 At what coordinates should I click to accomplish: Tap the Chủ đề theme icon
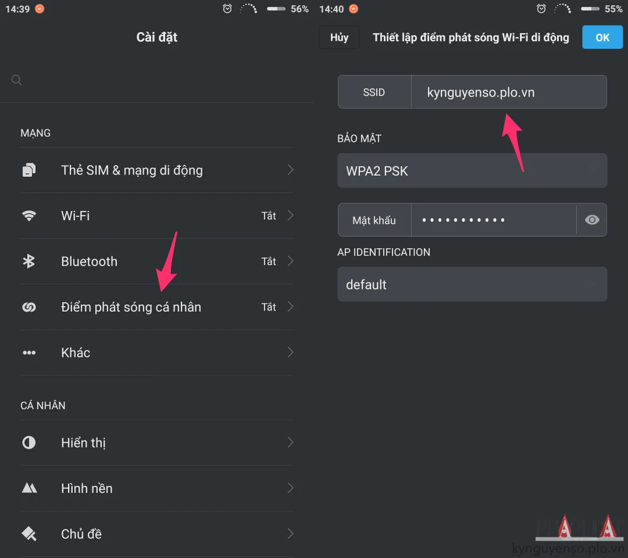(29, 534)
